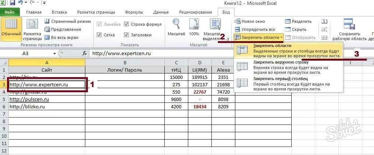Click the http://blizko.ru link cell
Viewport: 374px width, 155px height.
(x=47, y=107)
